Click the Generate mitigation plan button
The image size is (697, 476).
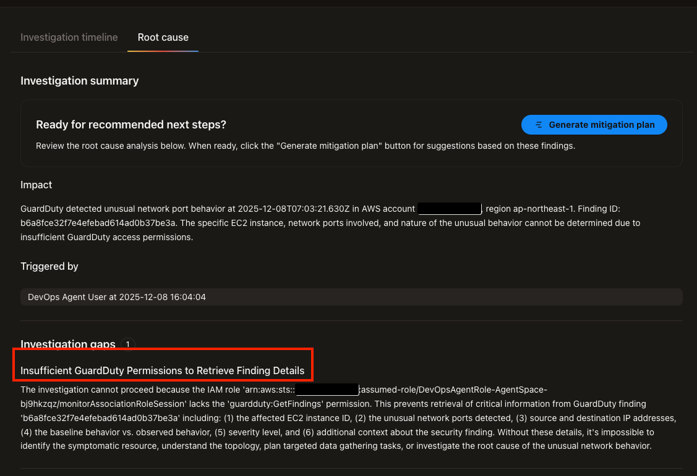point(594,125)
